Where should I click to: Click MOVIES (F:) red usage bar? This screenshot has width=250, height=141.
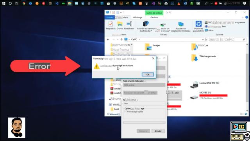click(x=213, y=95)
